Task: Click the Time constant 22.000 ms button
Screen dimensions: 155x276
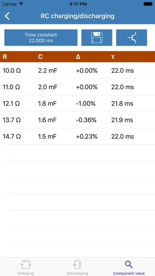Action: (x=41, y=38)
